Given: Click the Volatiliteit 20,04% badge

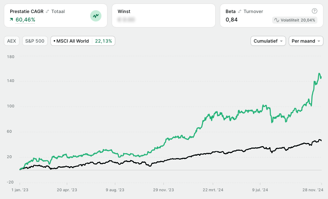Looking at the screenshot, I should 295,20.
